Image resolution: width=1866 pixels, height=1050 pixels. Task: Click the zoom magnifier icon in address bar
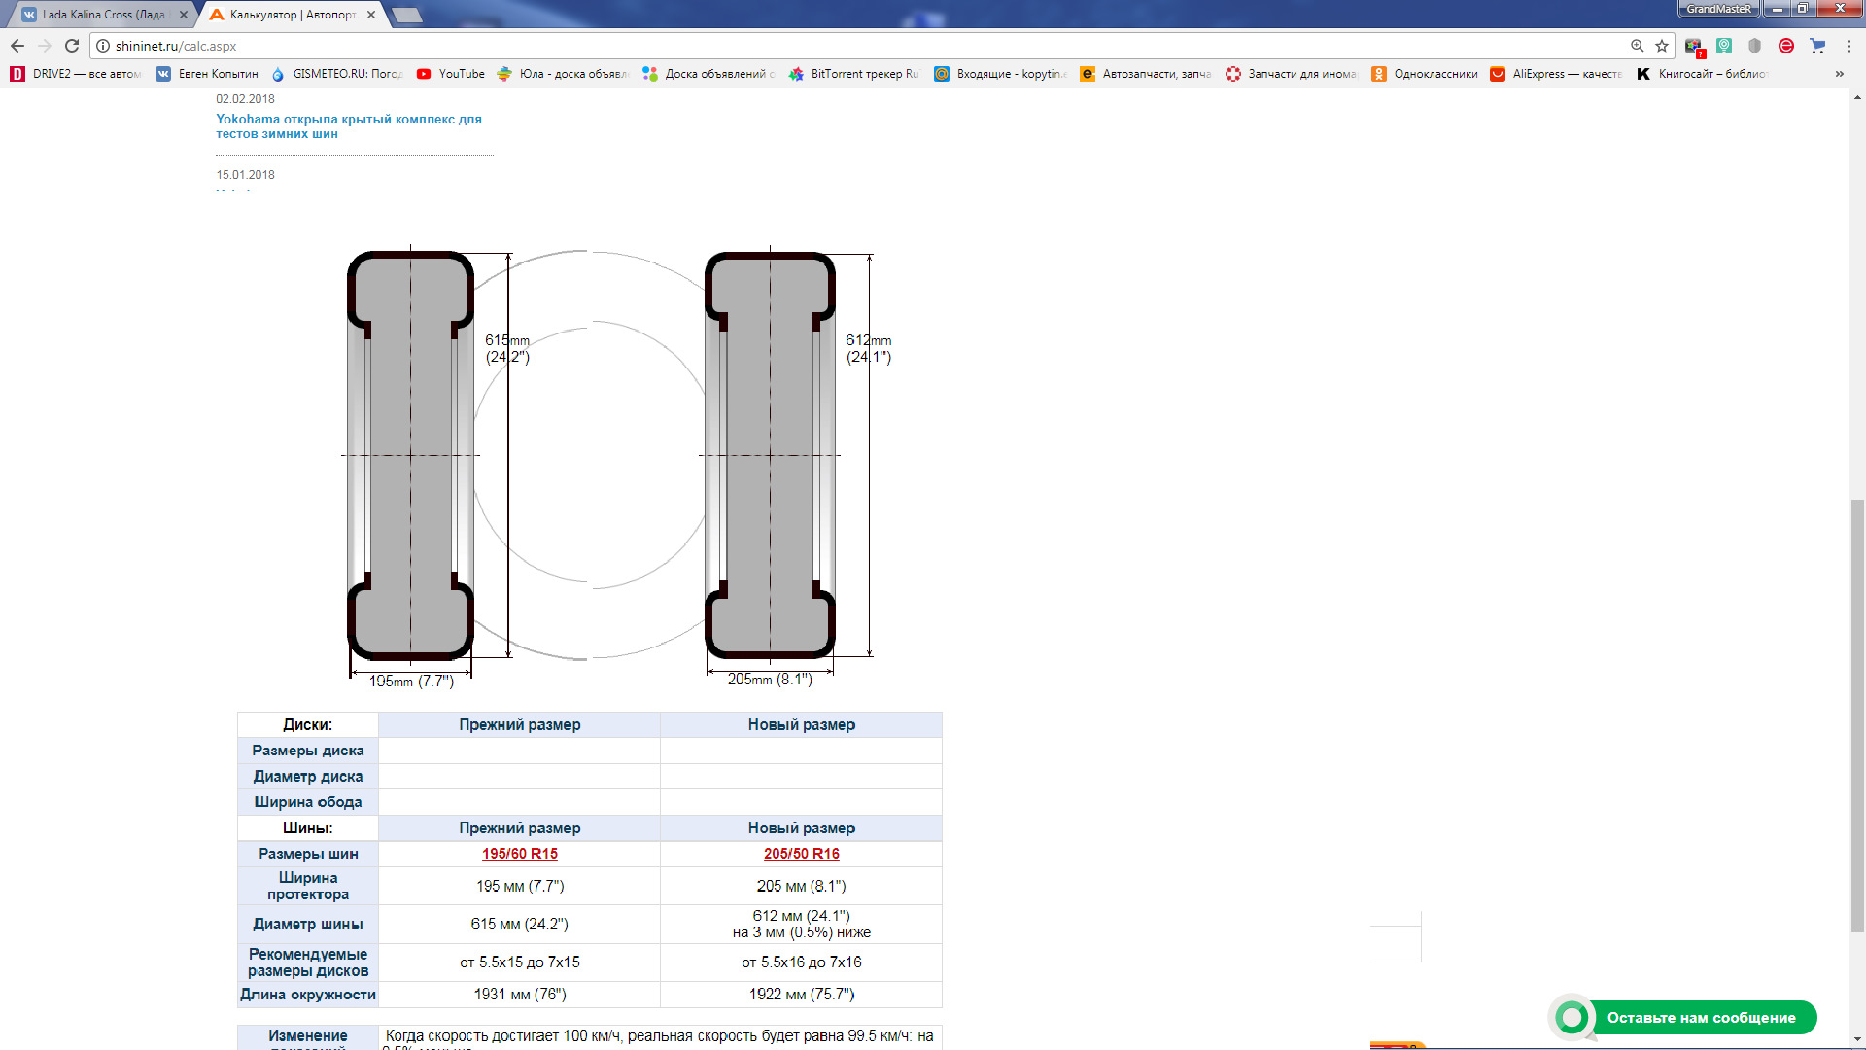click(x=1638, y=46)
